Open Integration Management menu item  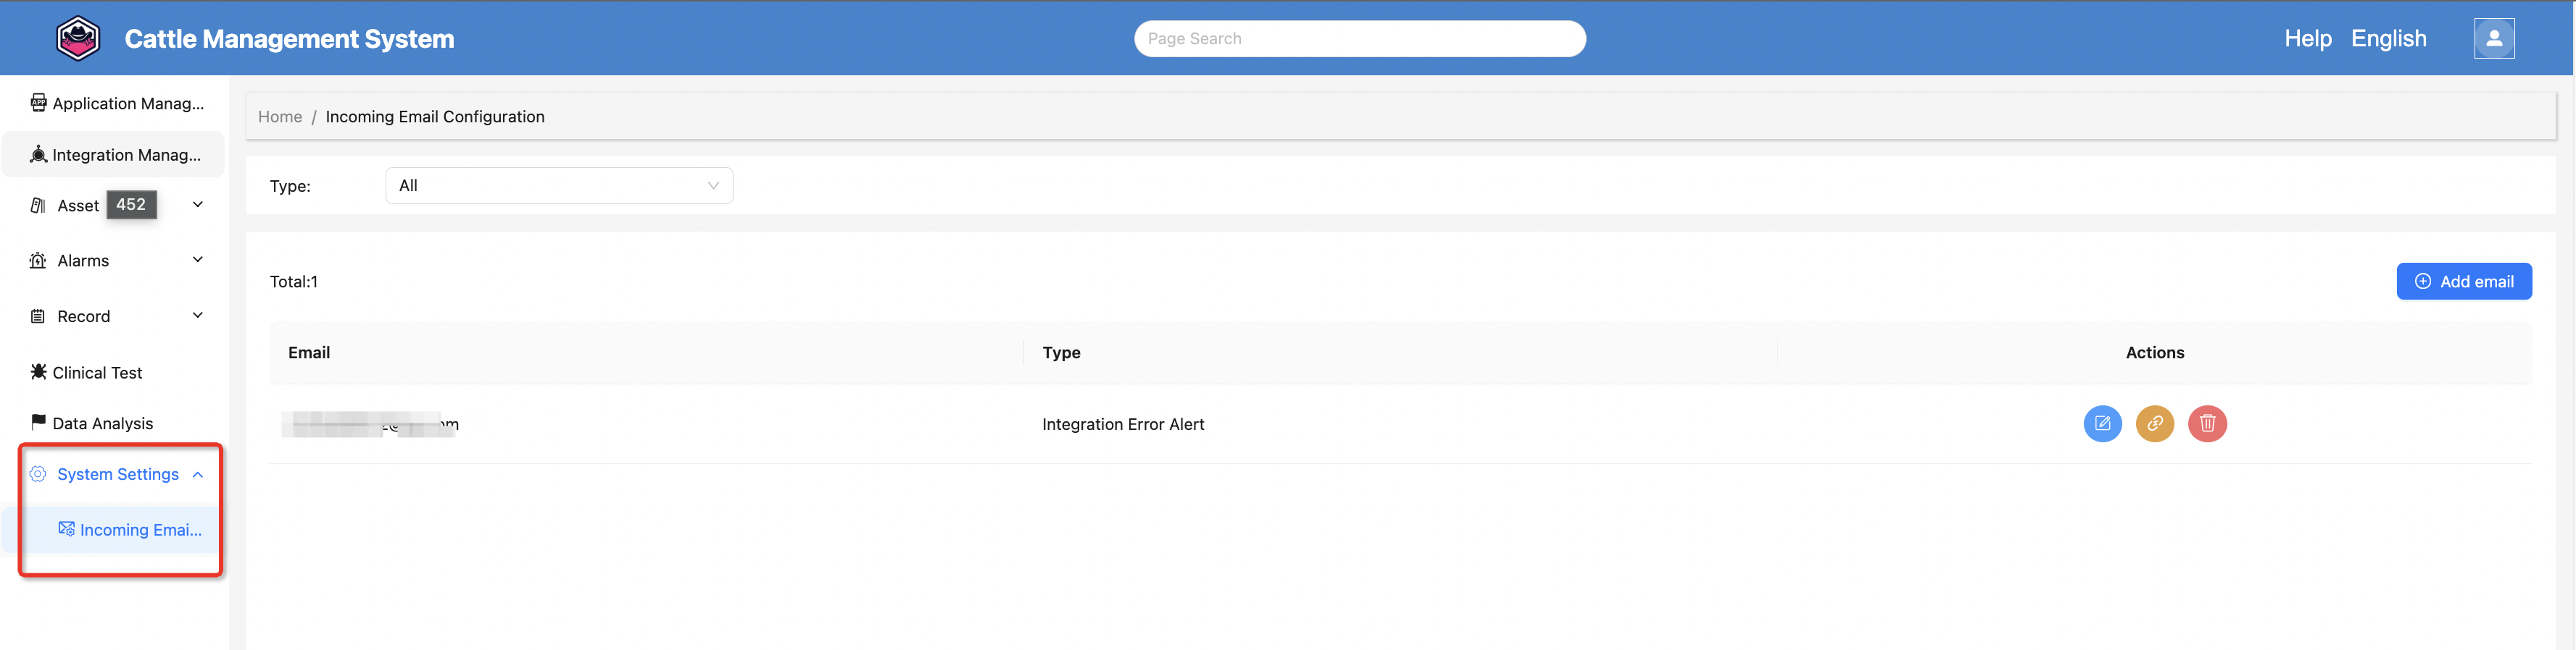coord(114,155)
